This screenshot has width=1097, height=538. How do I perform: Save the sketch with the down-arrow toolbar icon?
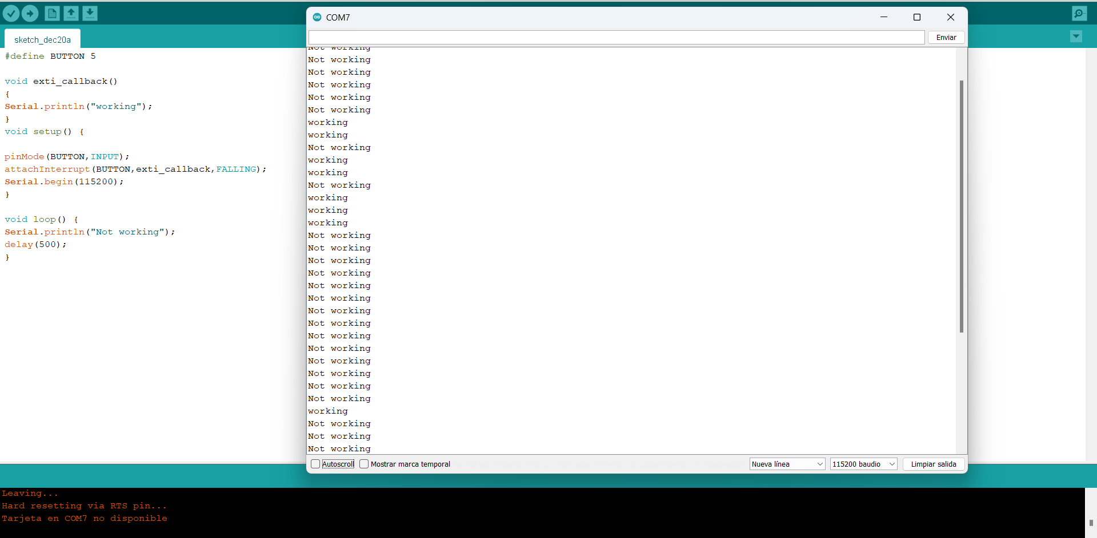pyautogui.click(x=90, y=13)
